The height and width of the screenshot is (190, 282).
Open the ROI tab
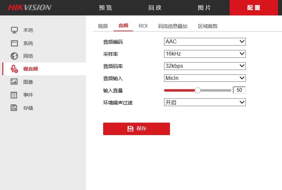point(143,26)
